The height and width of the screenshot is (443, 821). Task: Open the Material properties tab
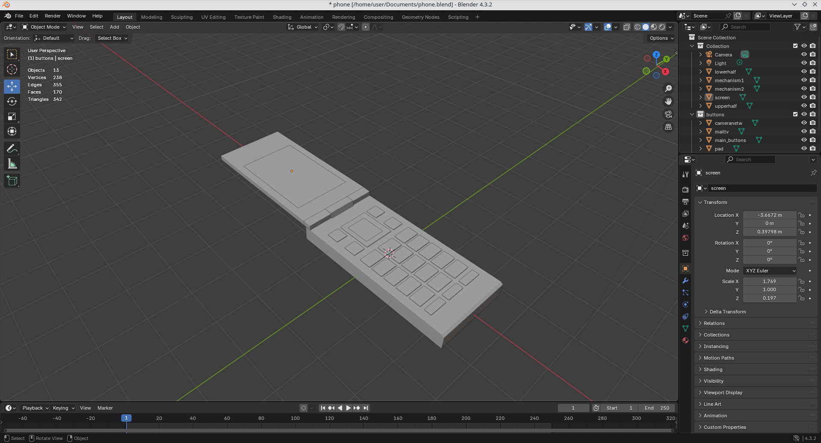point(685,340)
